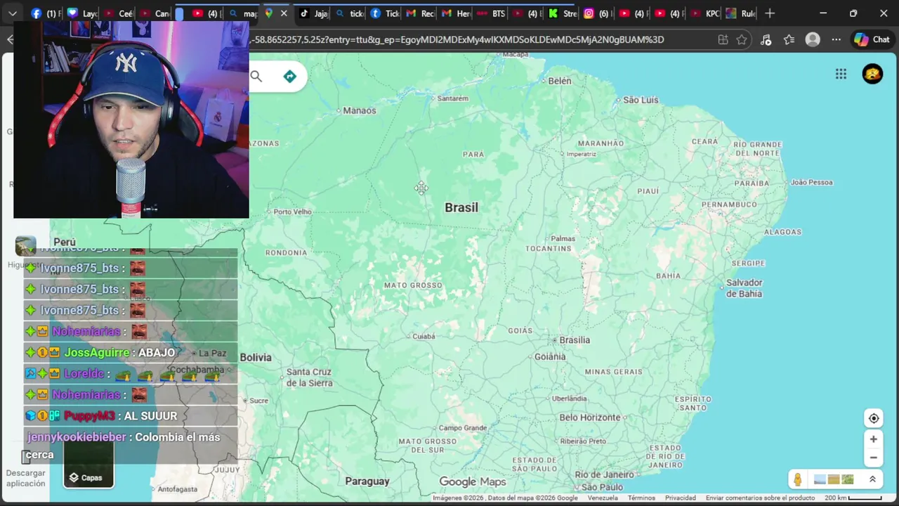Click the Privacidad footer link
Viewport: 899px width, 506px height.
pos(681,498)
